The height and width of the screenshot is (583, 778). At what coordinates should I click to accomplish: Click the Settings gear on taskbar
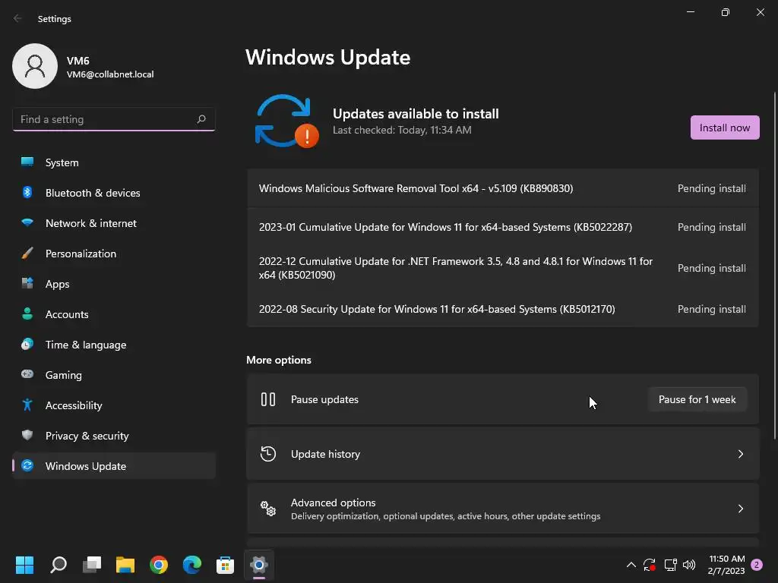[259, 565]
